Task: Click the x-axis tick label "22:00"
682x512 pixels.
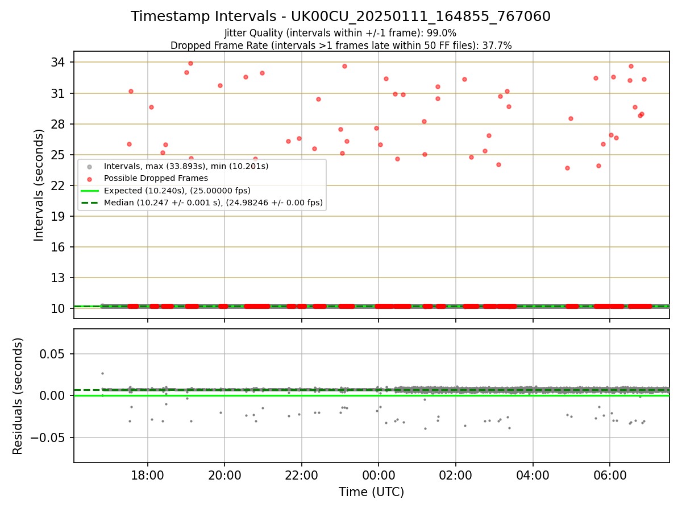Action: coord(302,475)
